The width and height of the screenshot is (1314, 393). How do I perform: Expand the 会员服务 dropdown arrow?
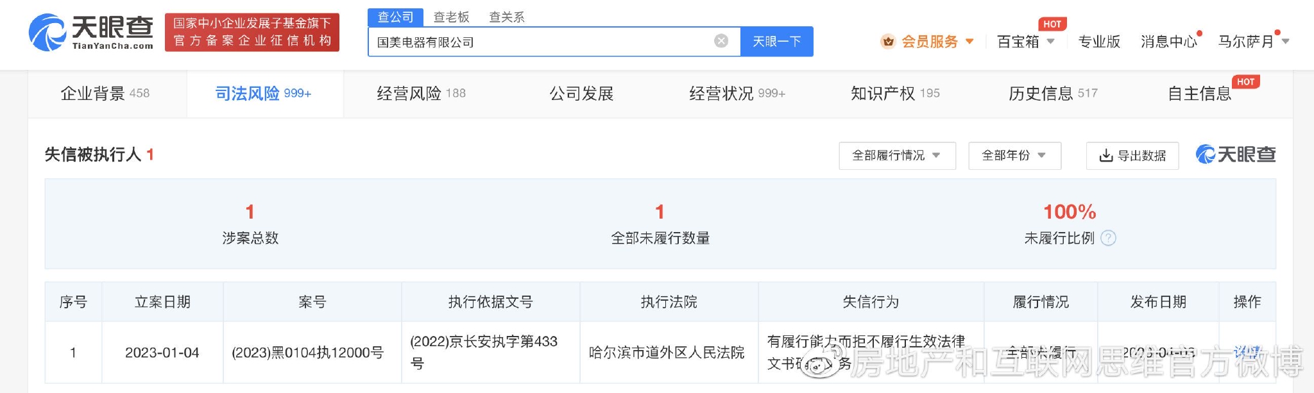click(x=969, y=42)
